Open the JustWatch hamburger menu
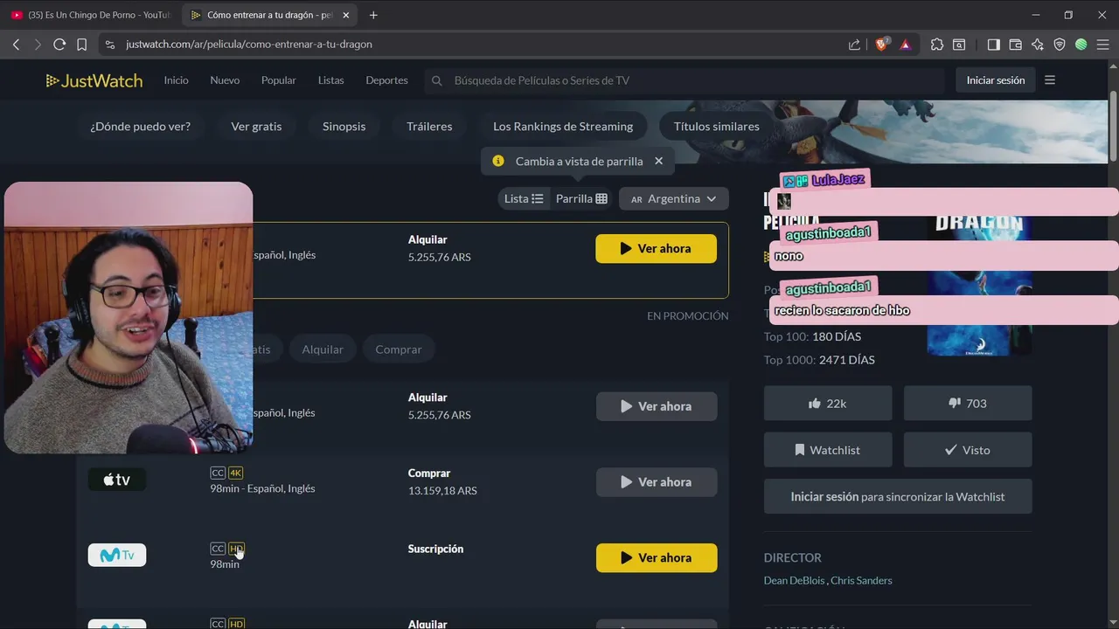This screenshot has width=1119, height=629. coord(1050,80)
